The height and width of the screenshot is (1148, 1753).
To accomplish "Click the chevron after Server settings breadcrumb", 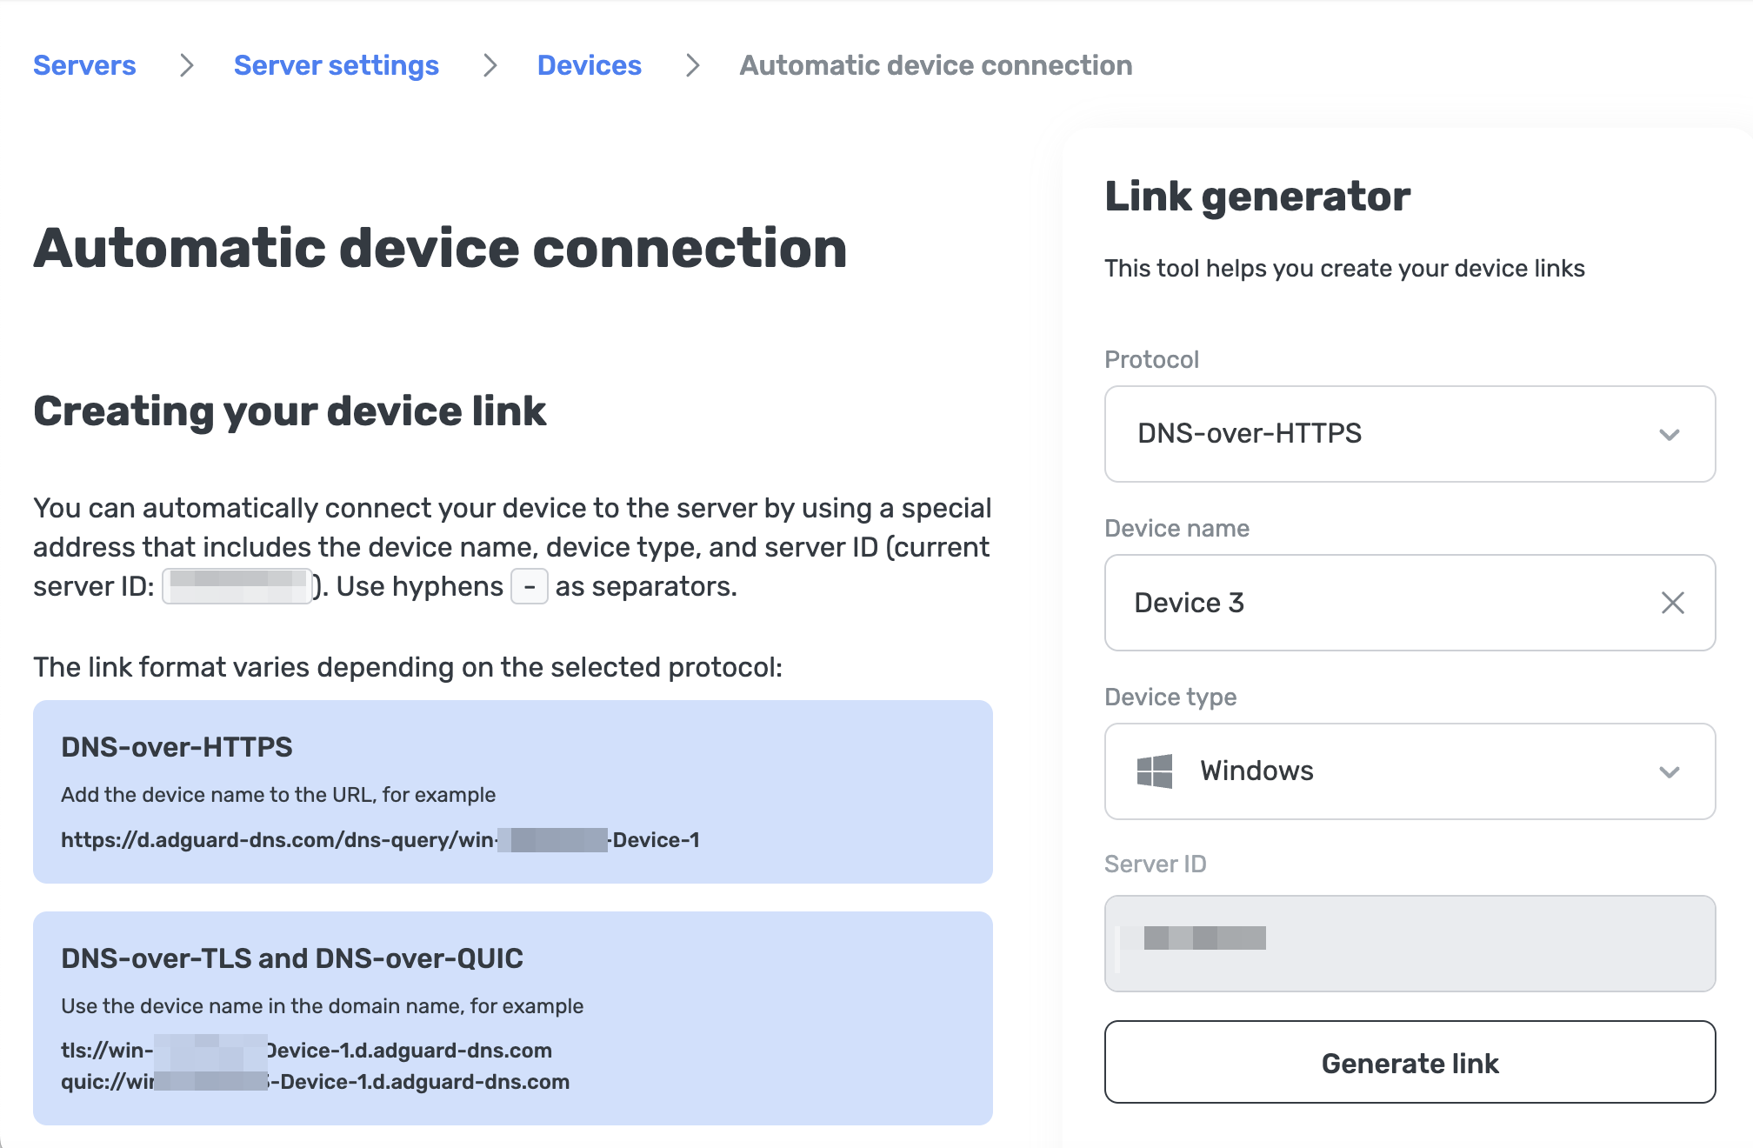I will pyautogui.click(x=490, y=65).
